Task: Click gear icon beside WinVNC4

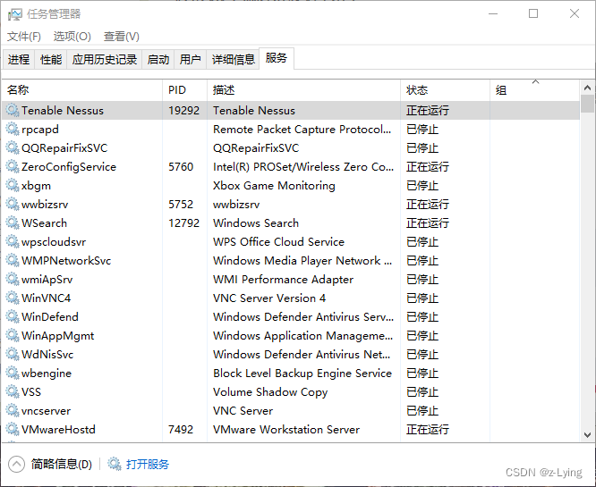Action: pyautogui.click(x=13, y=298)
